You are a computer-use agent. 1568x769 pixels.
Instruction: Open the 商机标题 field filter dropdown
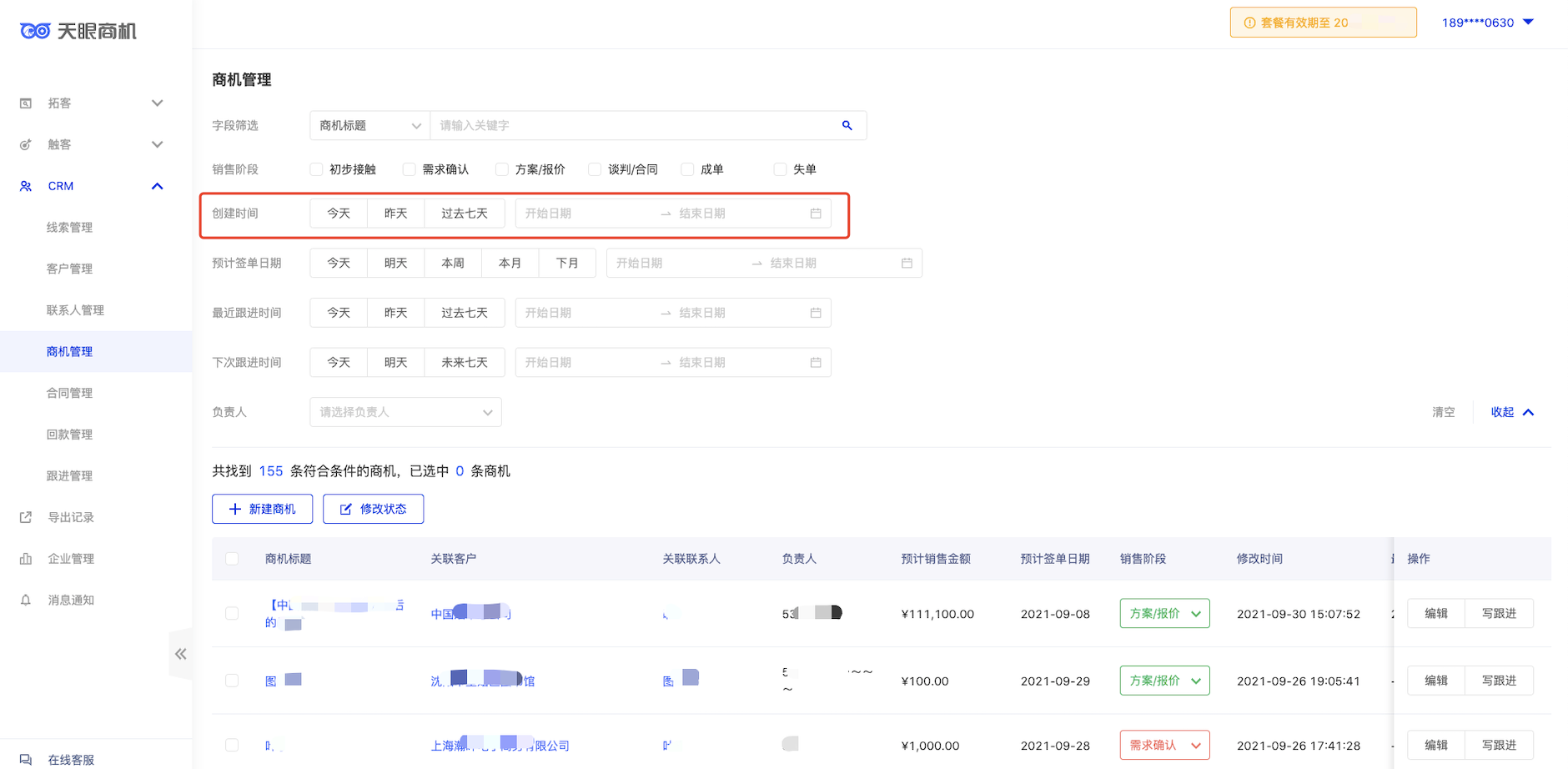[369, 125]
